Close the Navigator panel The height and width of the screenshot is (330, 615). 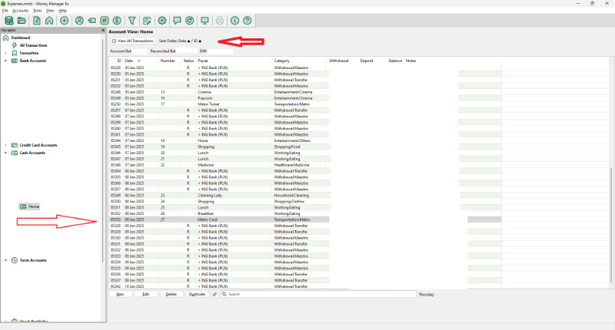(103, 30)
